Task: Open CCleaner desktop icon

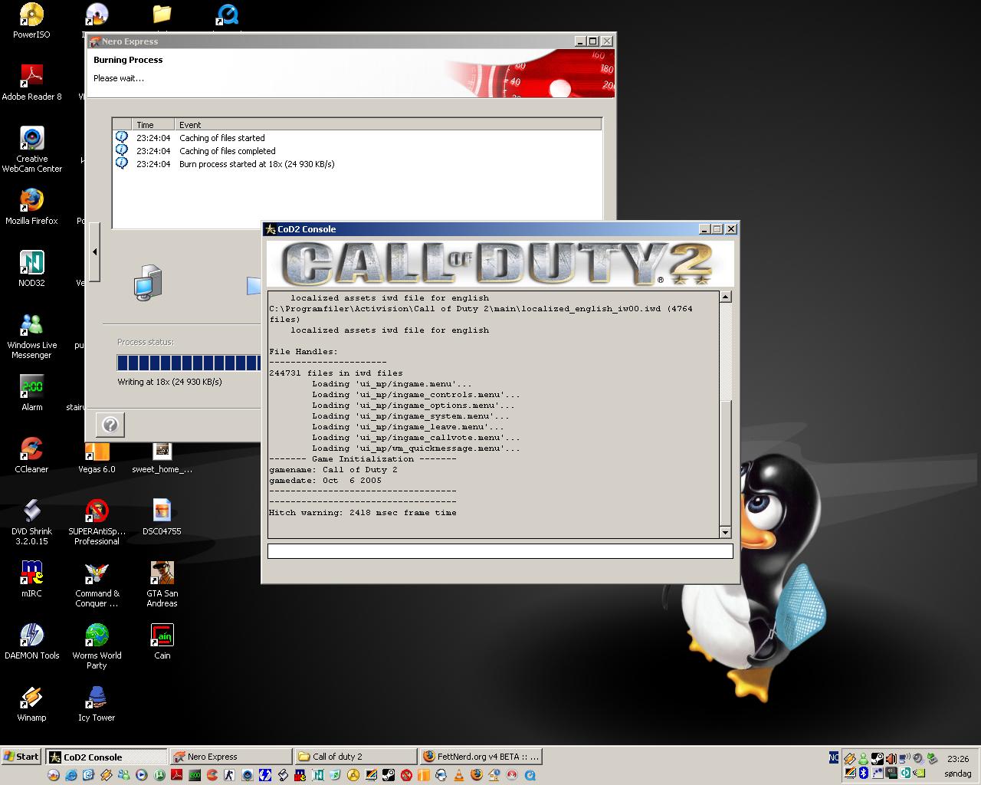Action: click(x=31, y=449)
